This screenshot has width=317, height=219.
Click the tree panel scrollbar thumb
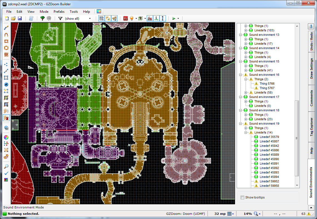click(297, 139)
